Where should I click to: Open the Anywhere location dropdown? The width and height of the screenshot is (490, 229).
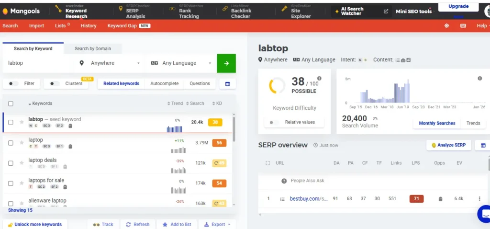coord(109,63)
